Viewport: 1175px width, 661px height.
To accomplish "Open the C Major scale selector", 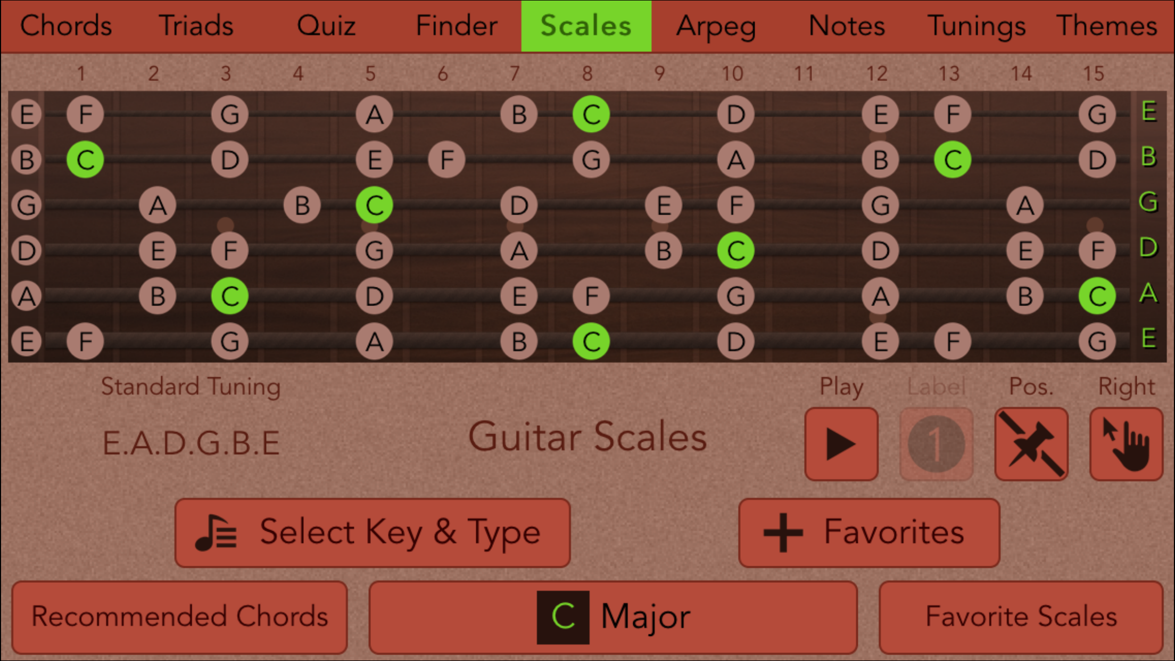I will coord(613,617).
